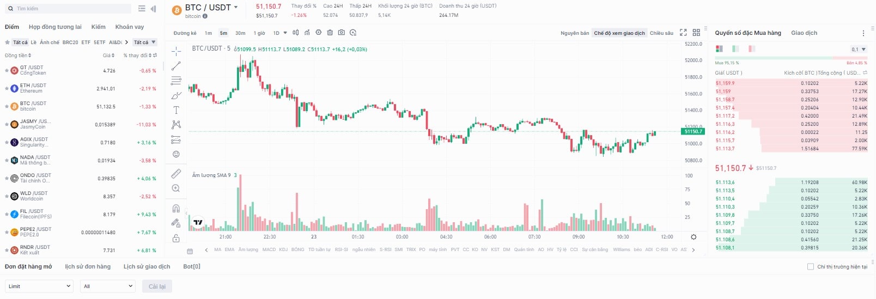
Task: Toggle stay-in-drawing-mode pencil lock
Action: (176, 223)
